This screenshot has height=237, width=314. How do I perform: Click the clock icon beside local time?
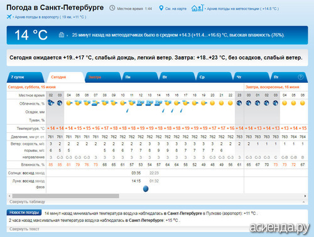(112, 8)
